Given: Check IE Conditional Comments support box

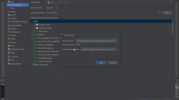Looking at the screenshot, I should 34,38.
